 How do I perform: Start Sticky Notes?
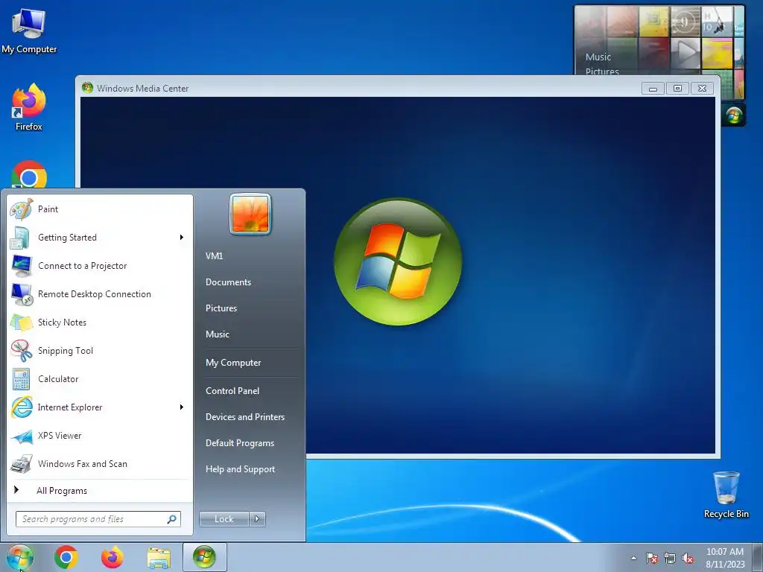click(100, 322)
